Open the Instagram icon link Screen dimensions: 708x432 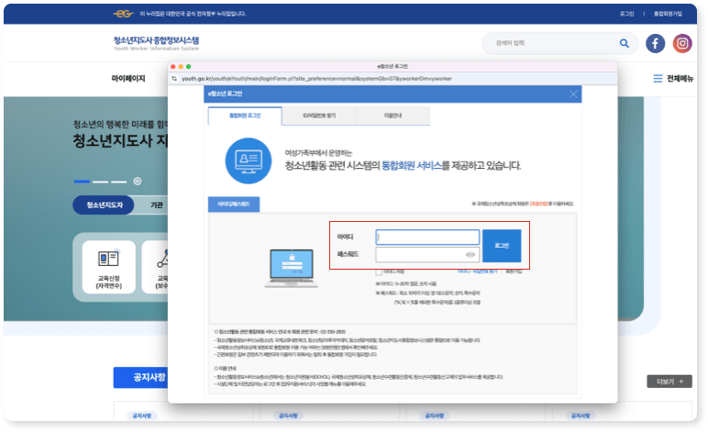click(681, 43)
